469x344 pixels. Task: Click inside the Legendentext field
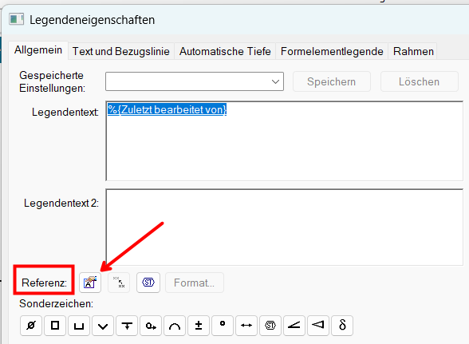tap(285, 141)
